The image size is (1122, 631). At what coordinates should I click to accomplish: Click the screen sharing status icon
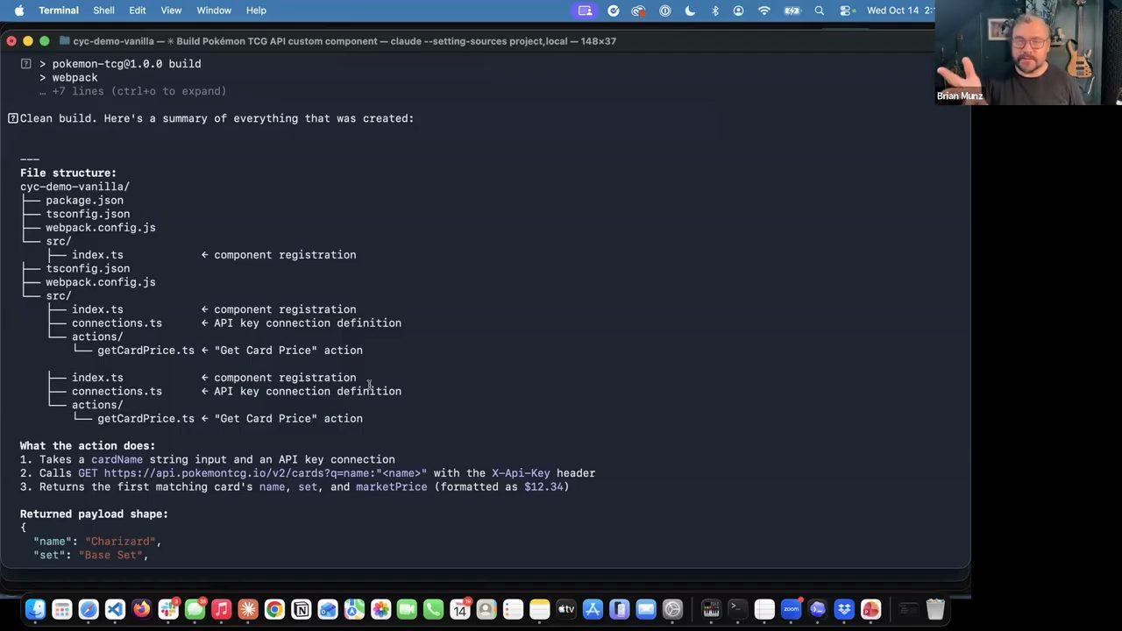(585, 11)
